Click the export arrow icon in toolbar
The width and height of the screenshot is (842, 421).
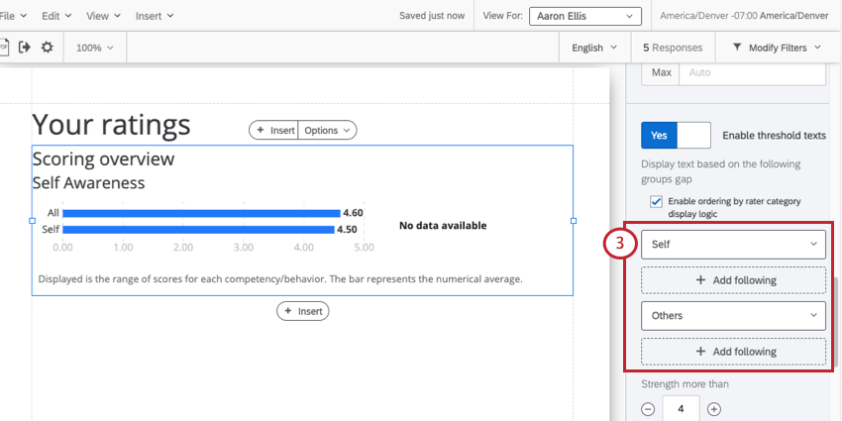pyautogui.click(x=24, y=48)
